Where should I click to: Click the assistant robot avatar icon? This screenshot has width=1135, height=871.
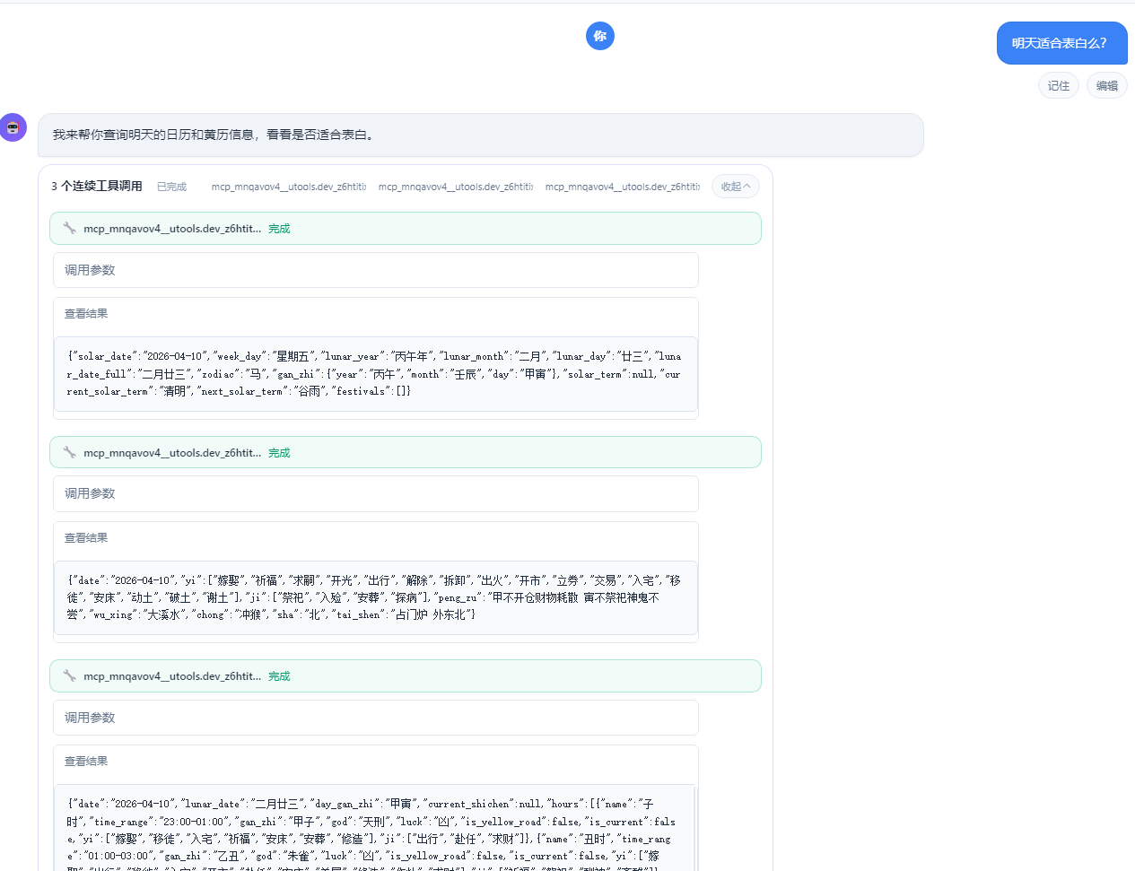pos(13,127)
